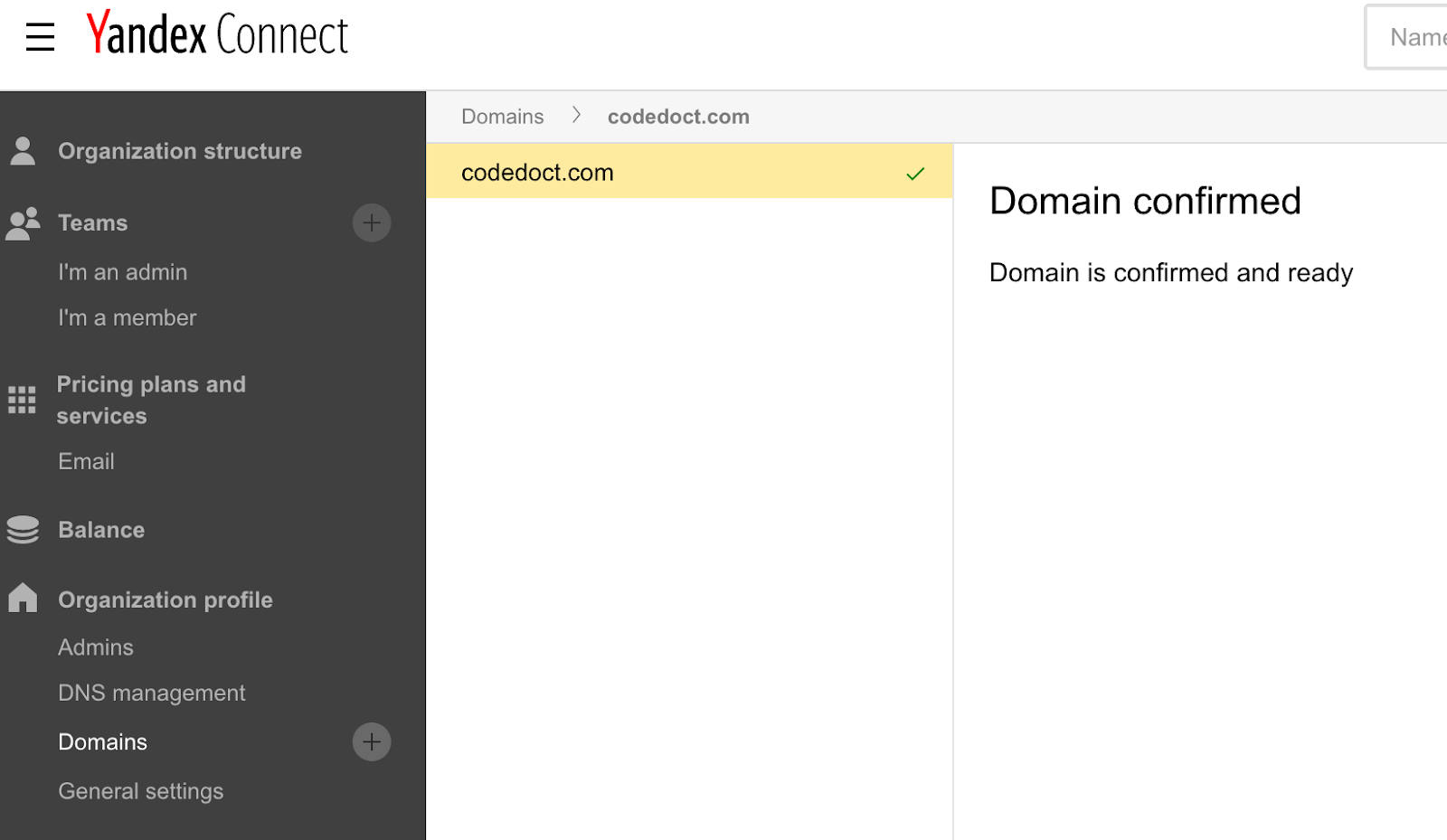Expand the plus button next to Teams

(x=371, y=222)
